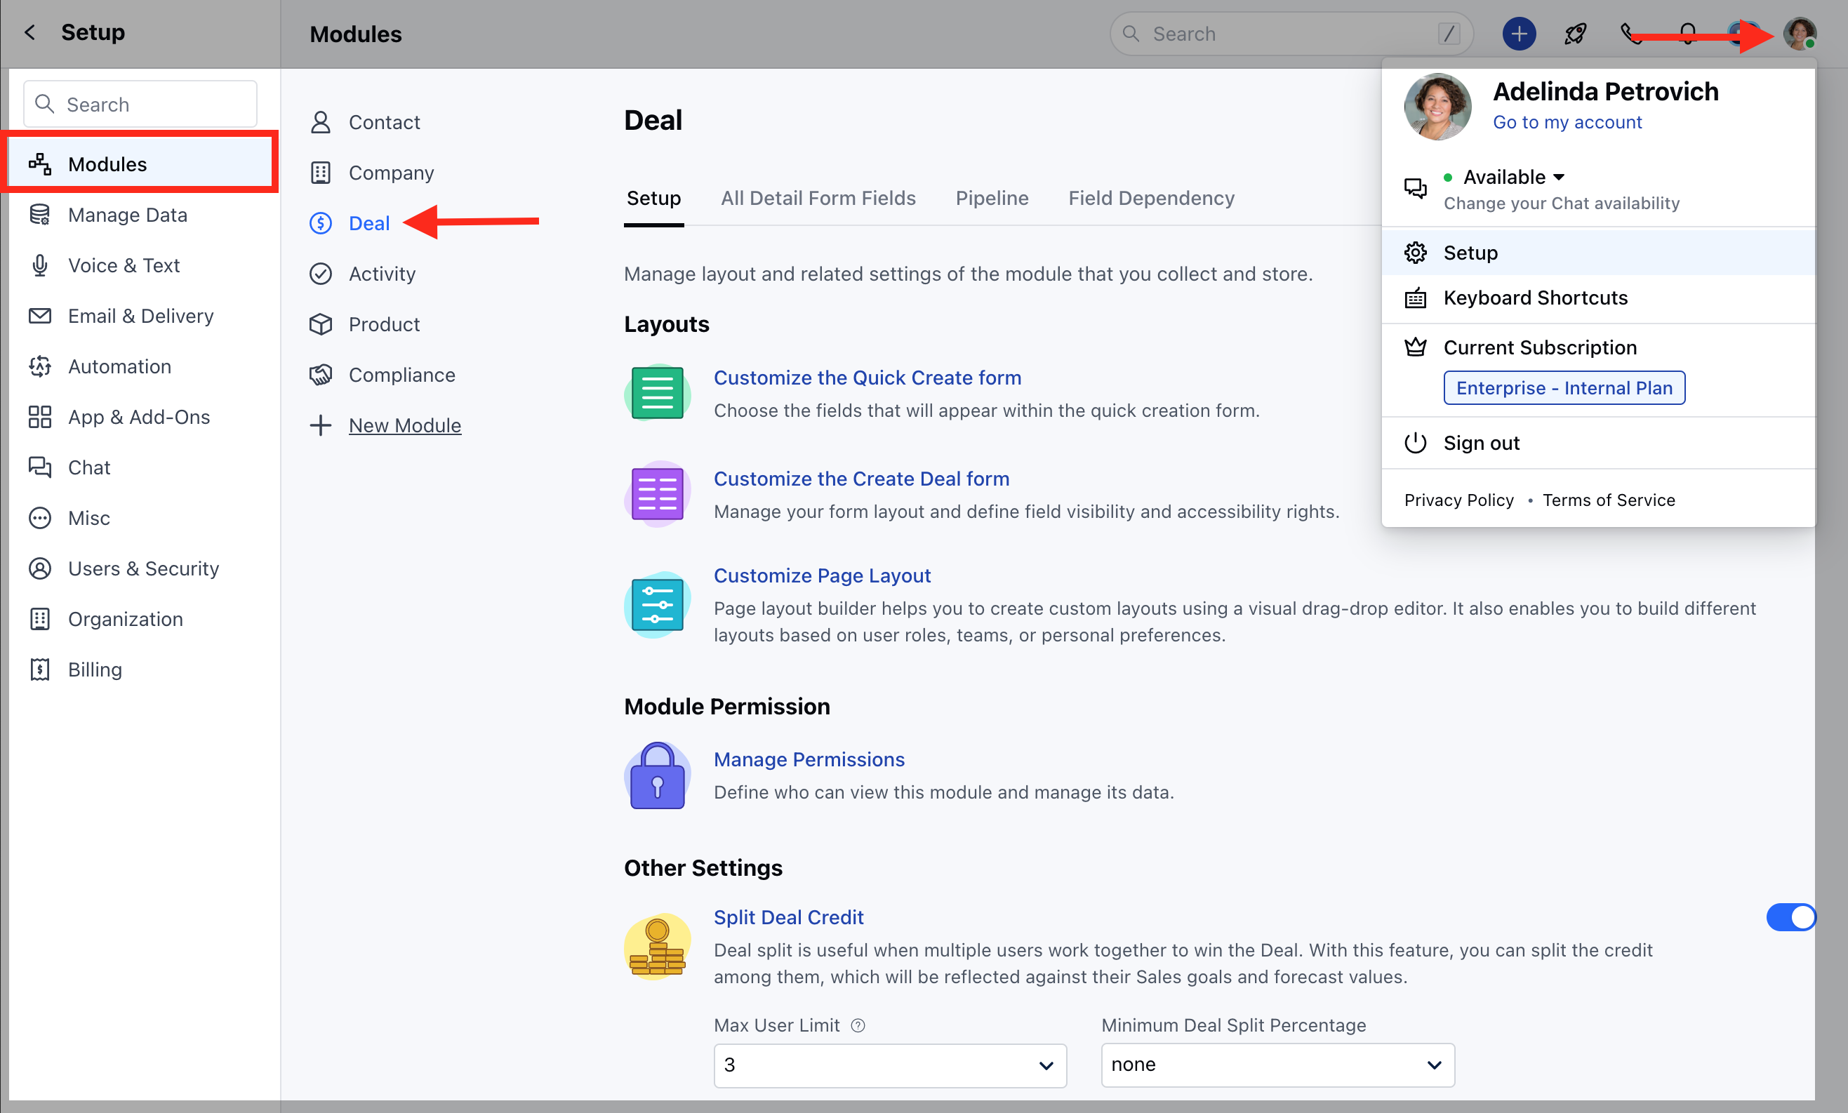Image resolution: width=1848 pixels, height=1113 pixels.
Task: Click the Enterprise - Internal Plan badge
Action: tap(1564, 388)
